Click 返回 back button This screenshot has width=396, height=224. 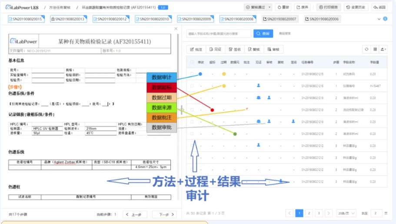coord(379,7)
